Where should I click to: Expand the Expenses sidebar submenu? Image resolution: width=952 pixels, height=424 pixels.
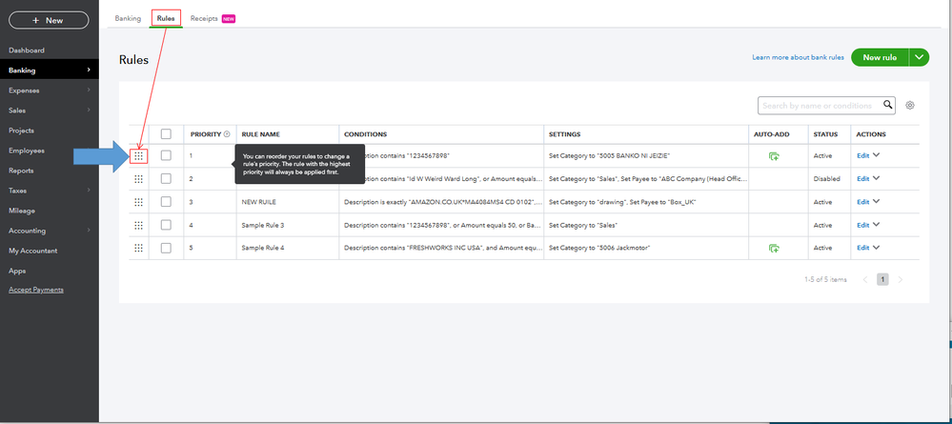[x=89, y=90]
